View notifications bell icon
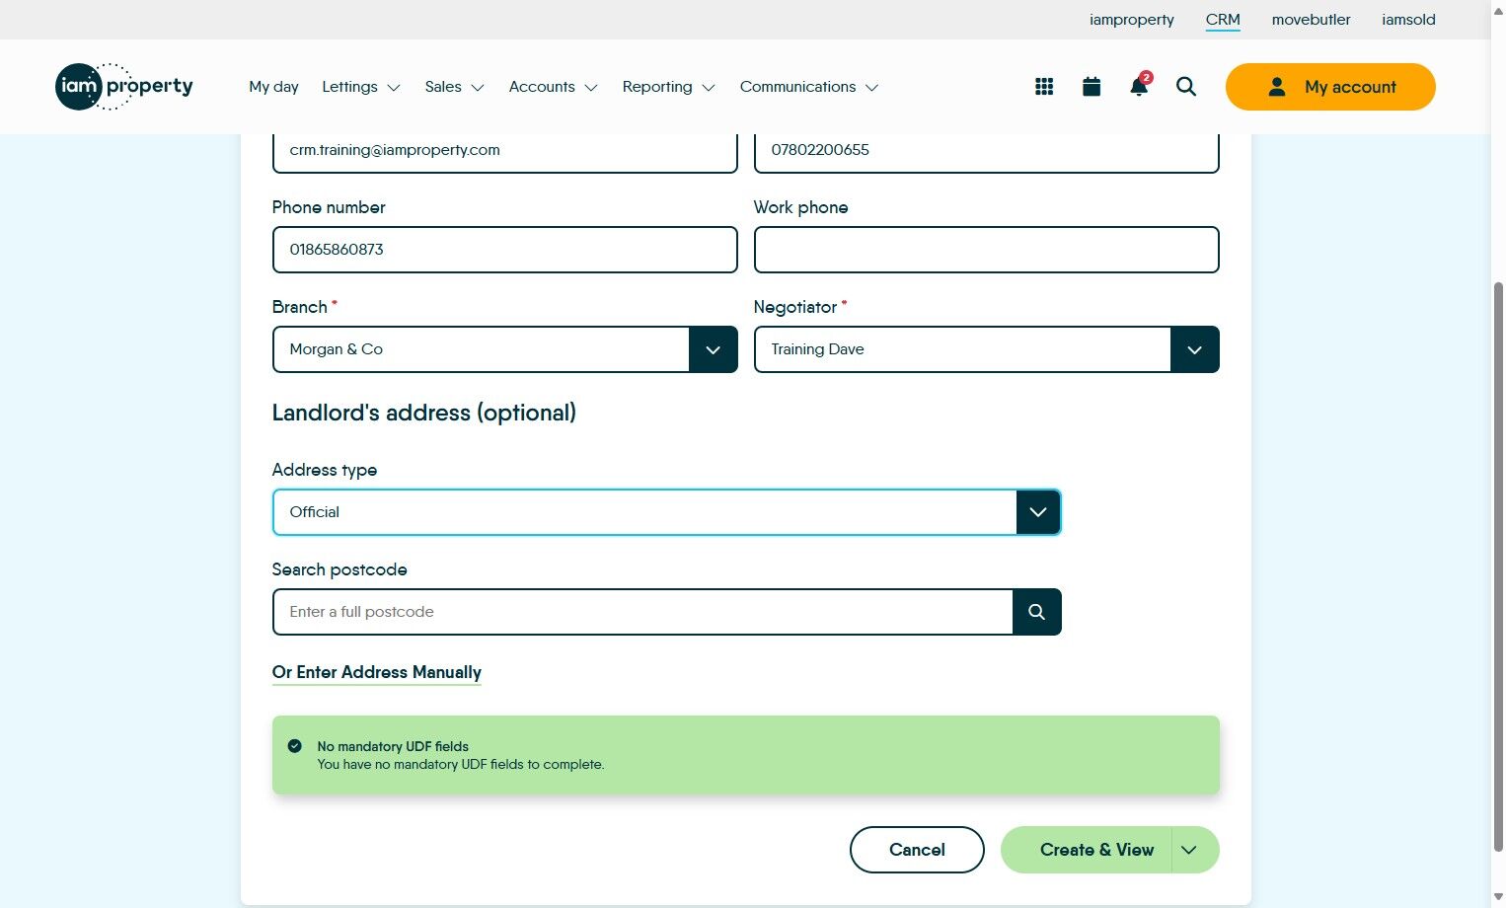Screen dimensions: 1506x908 pos(1139,86)
